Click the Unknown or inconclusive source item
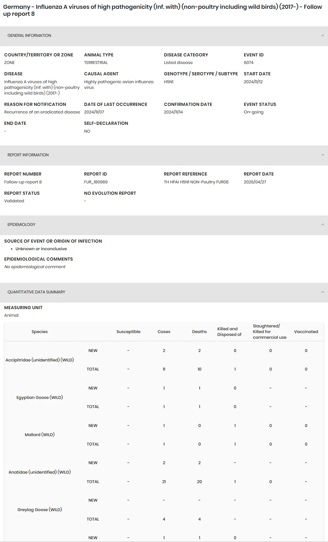The image size is (328, 542). pos(41,249)
